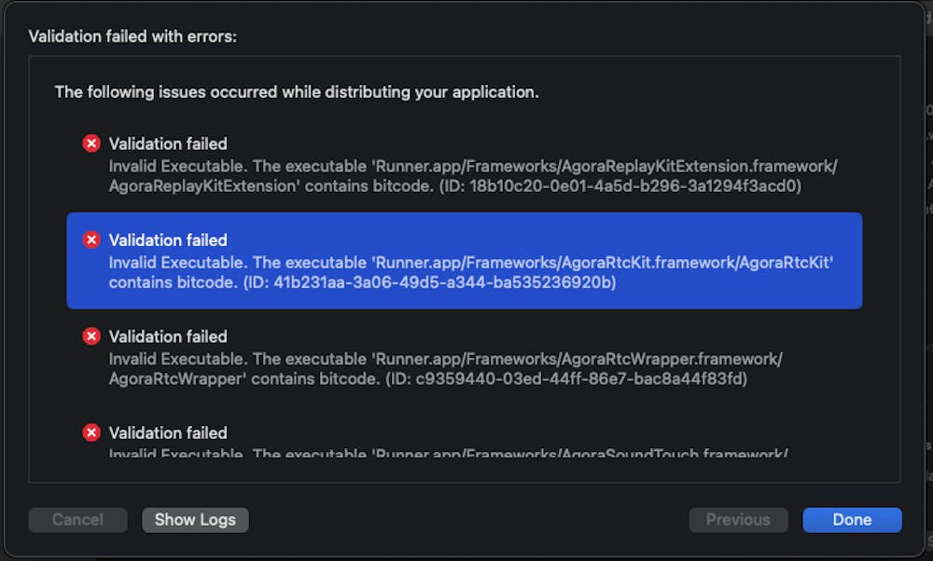Viewport: 933px width, 561px height.
Task: Select the highlighted AgoraRtcKit bitcode error message
Action: (470, 272)
